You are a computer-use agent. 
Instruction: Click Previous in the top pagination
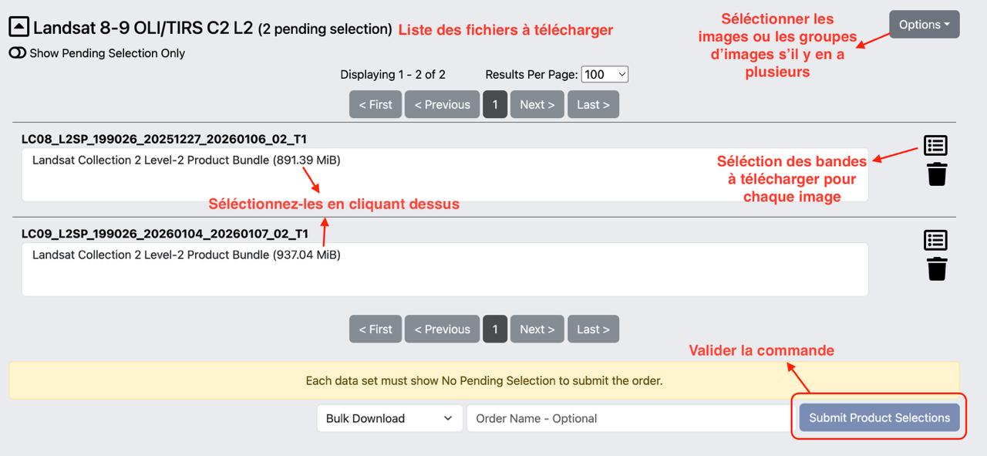tap(442, 104)
